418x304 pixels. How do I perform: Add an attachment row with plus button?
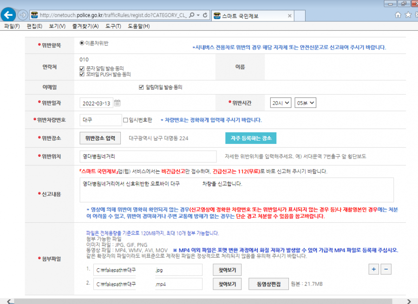tap(374, 269)
